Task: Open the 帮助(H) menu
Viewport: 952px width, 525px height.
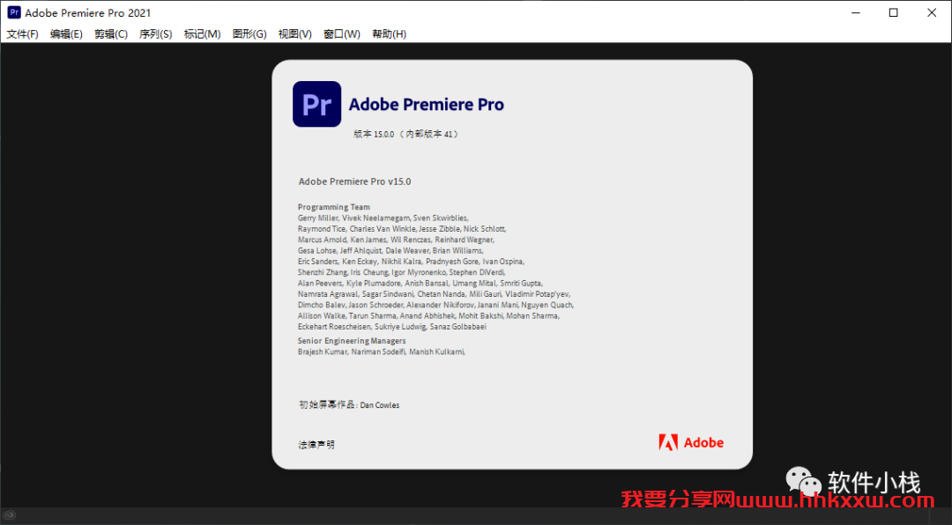Action: coord(390,34)
